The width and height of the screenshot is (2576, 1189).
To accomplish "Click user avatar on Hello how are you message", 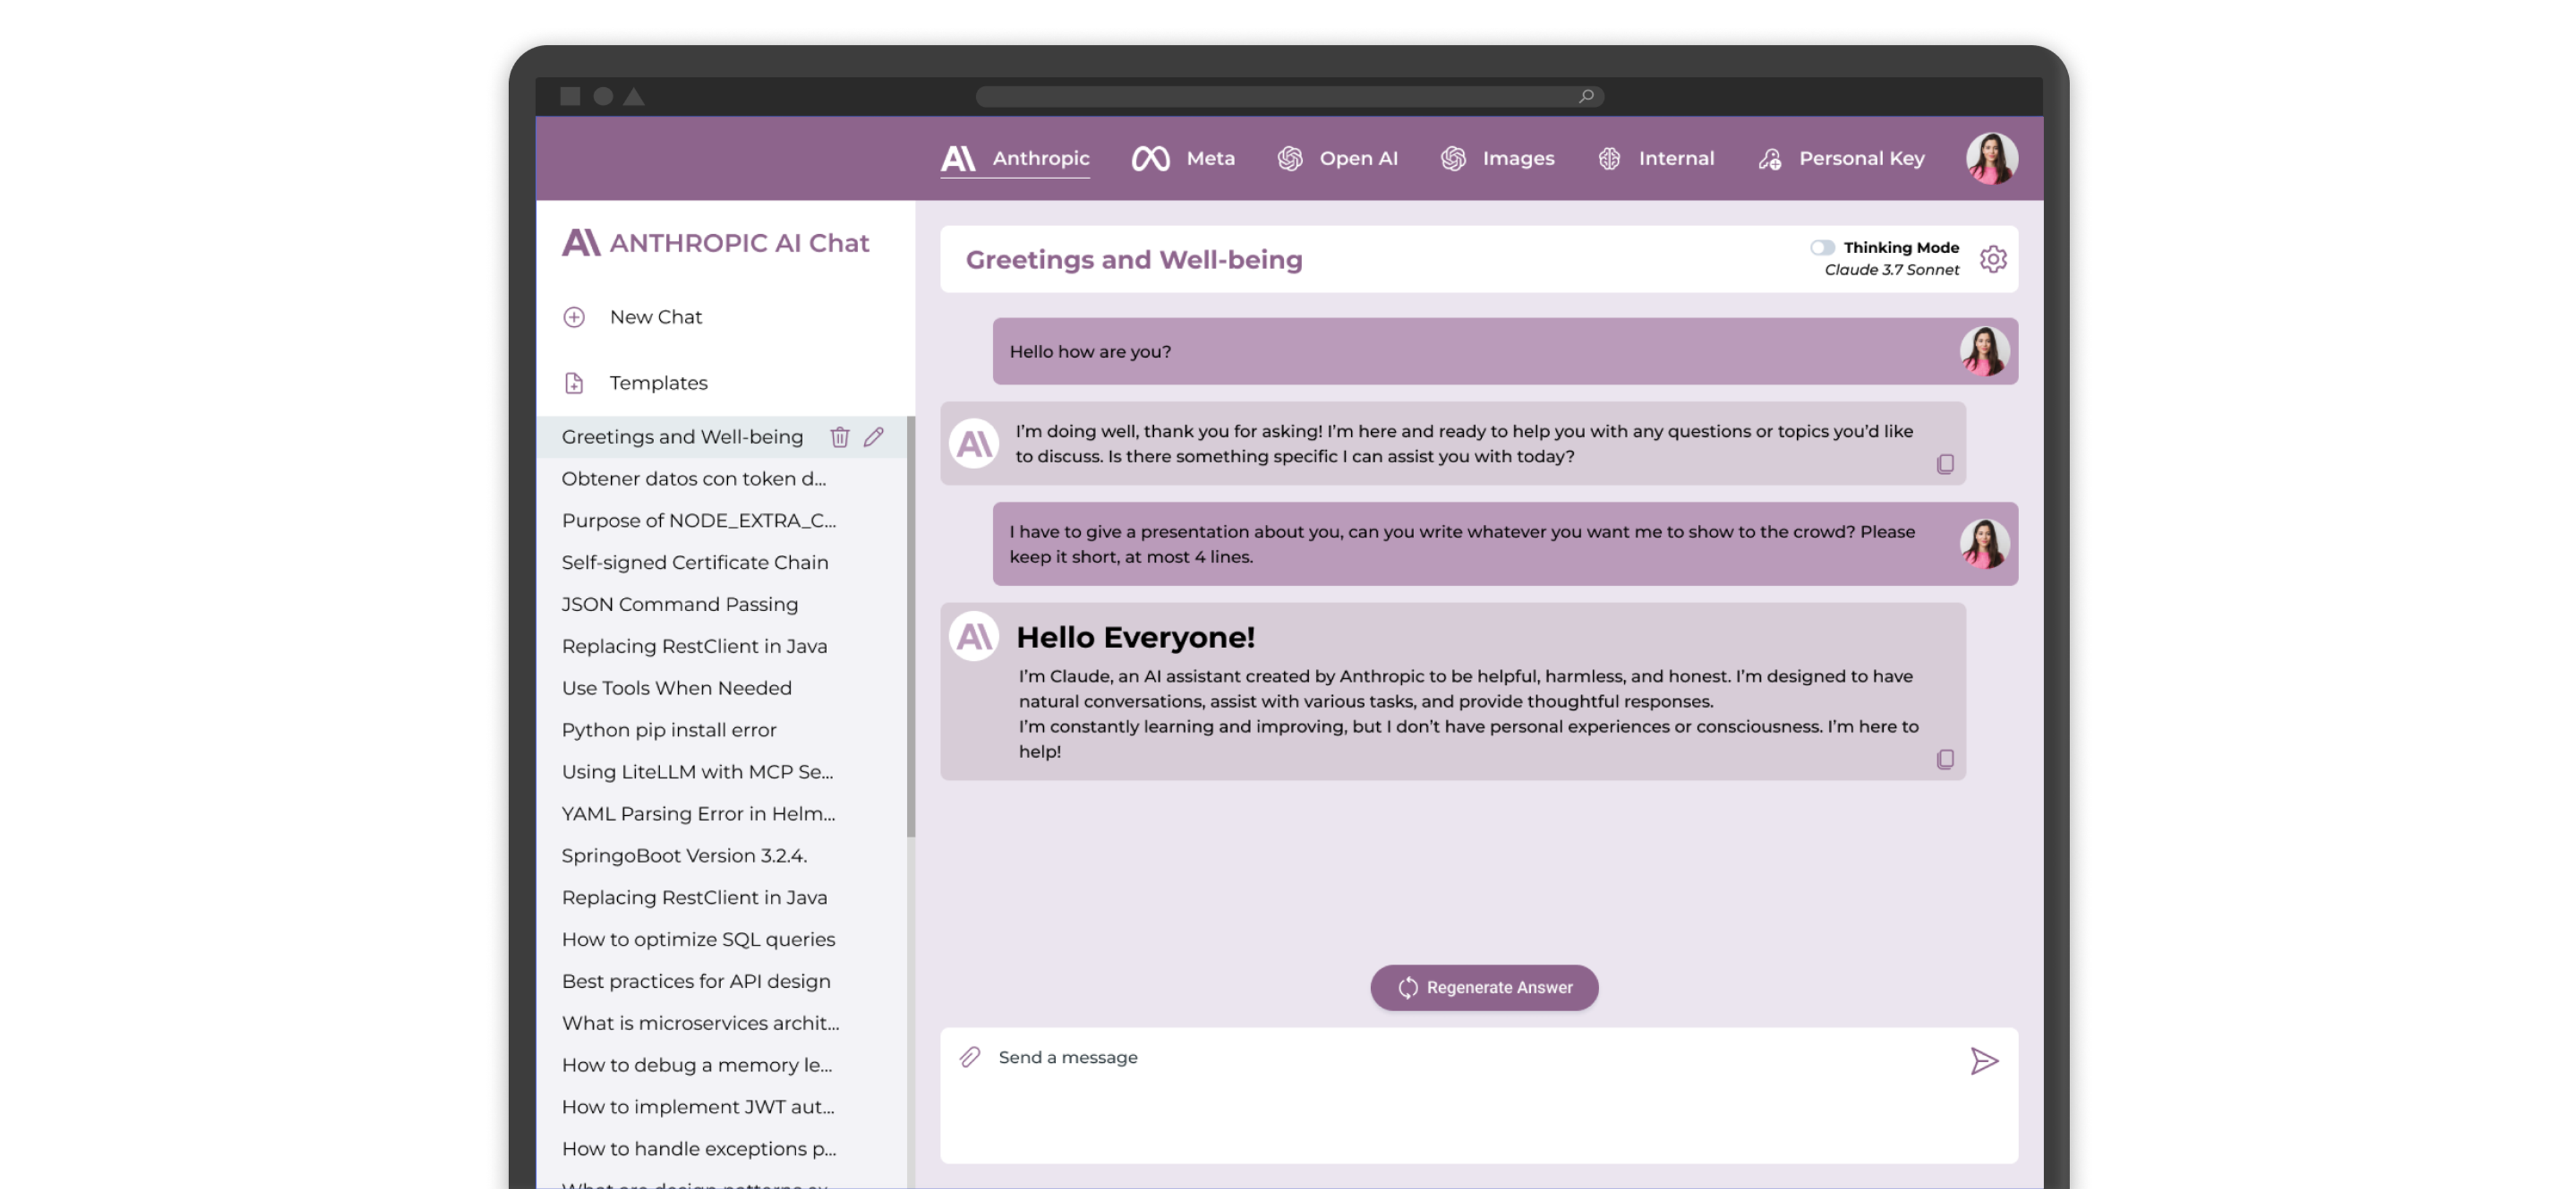I will [1984, 351].
